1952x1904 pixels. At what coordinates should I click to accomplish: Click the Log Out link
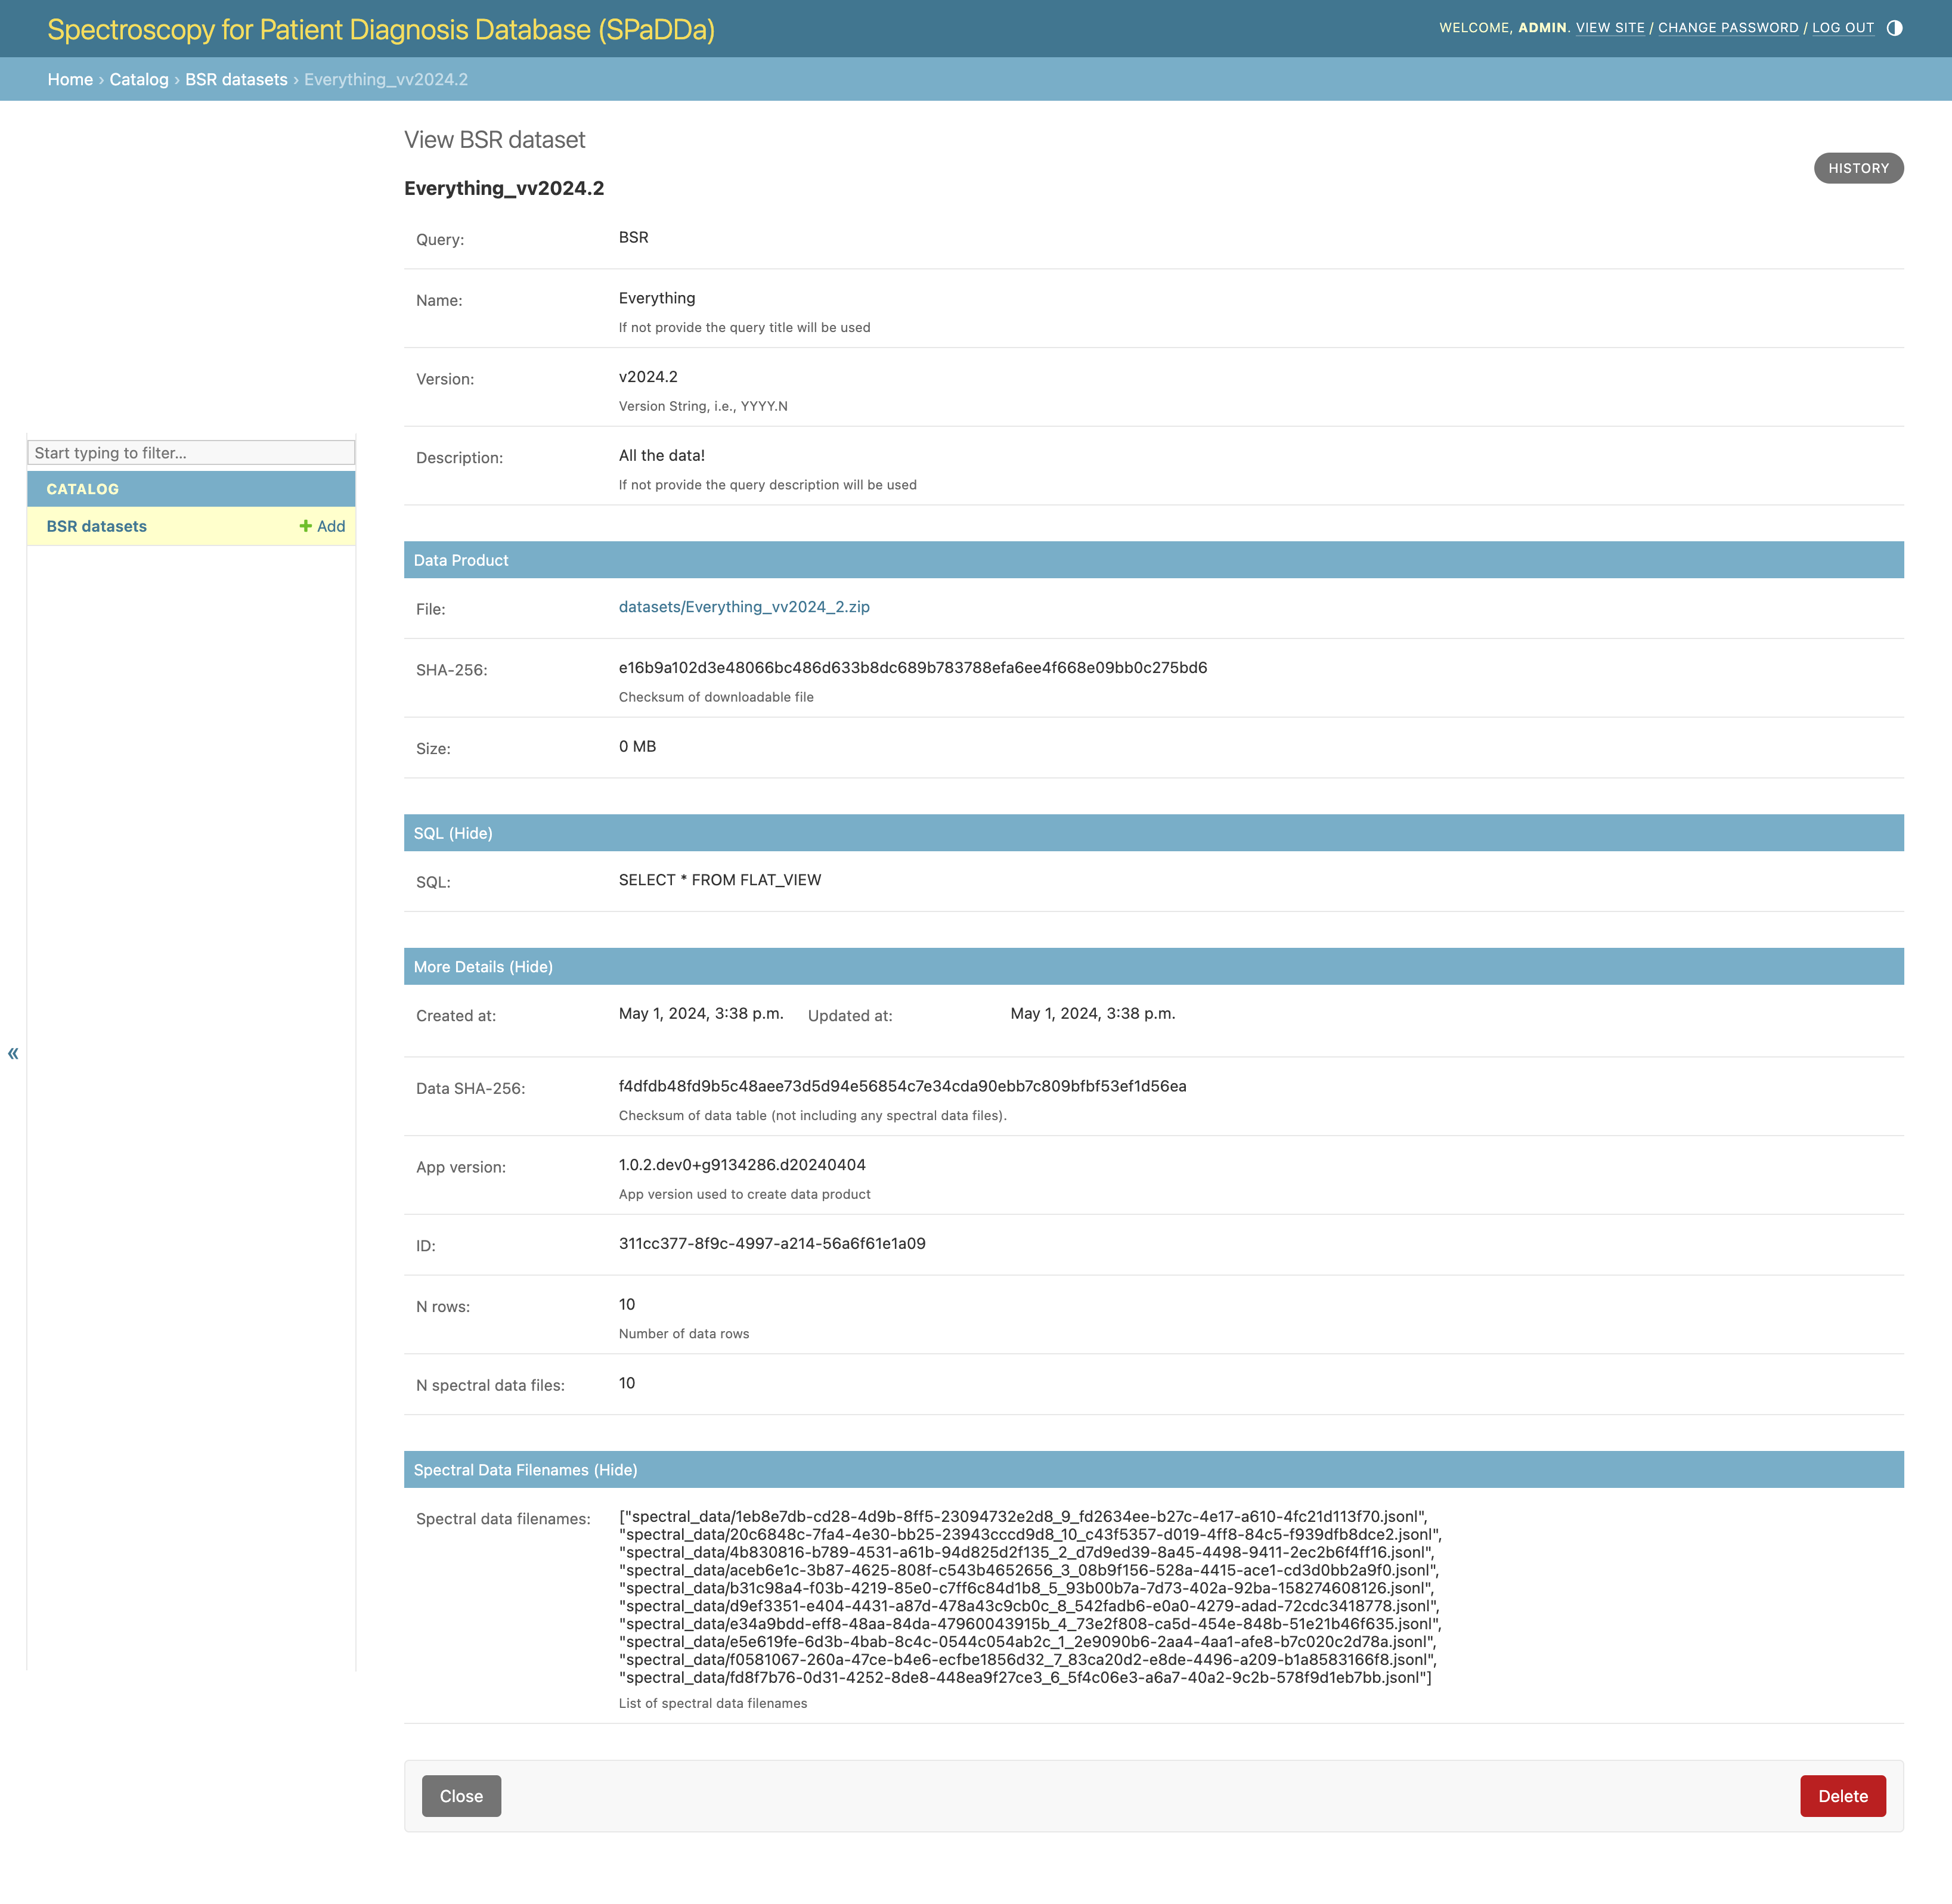pyautogui.click(x=1843, y=28)
